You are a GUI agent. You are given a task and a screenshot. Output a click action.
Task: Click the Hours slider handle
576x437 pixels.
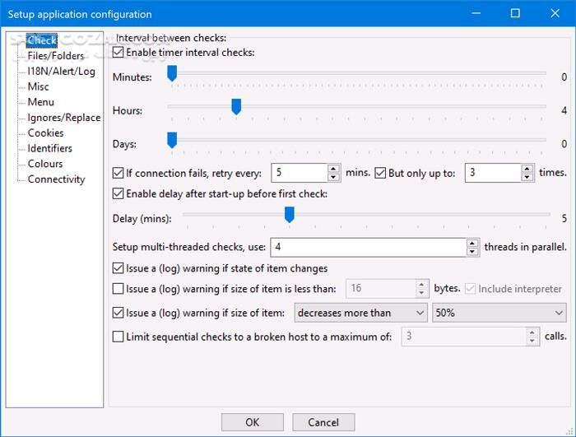[x=236, y=107]
